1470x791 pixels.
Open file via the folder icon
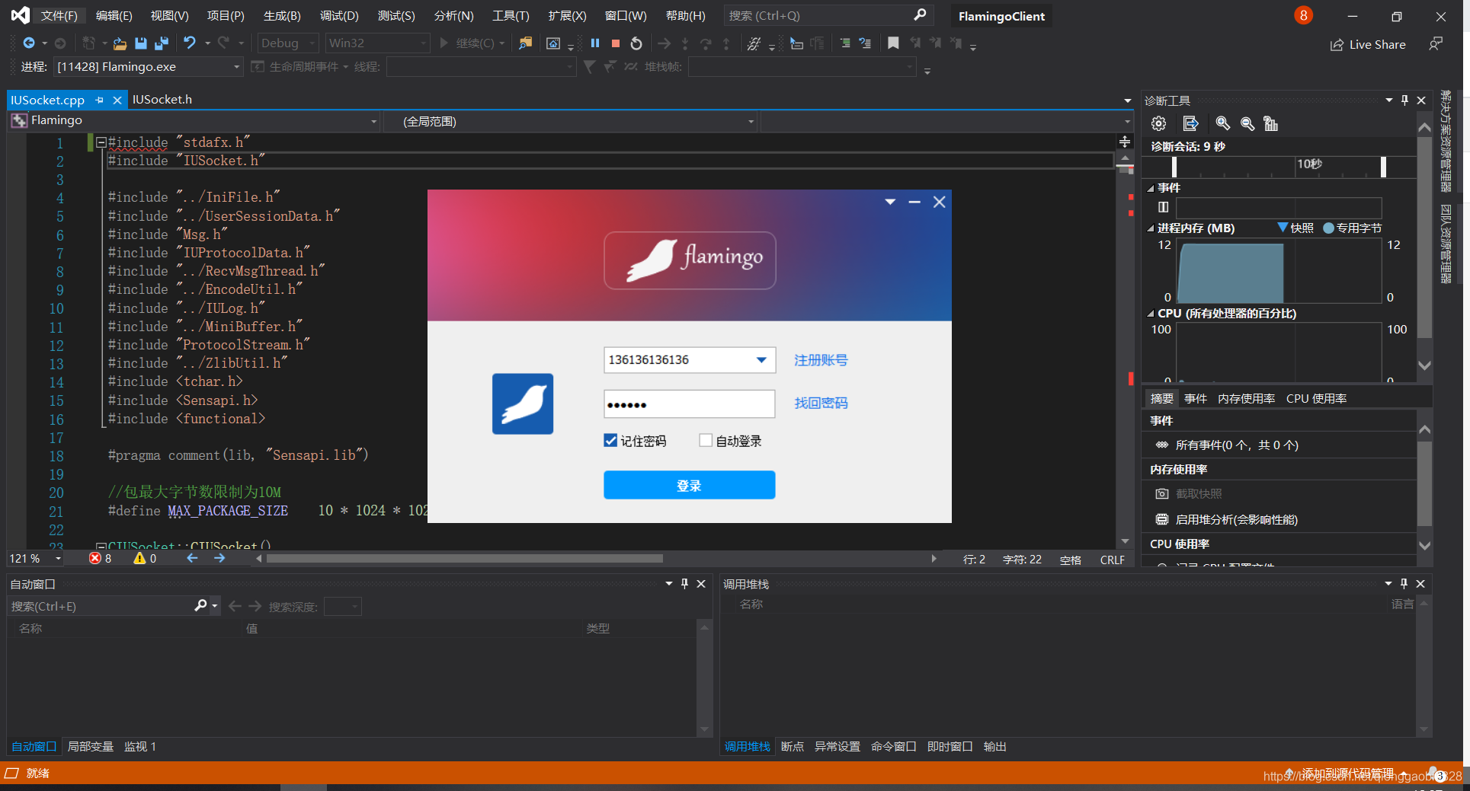coord(120,43)
